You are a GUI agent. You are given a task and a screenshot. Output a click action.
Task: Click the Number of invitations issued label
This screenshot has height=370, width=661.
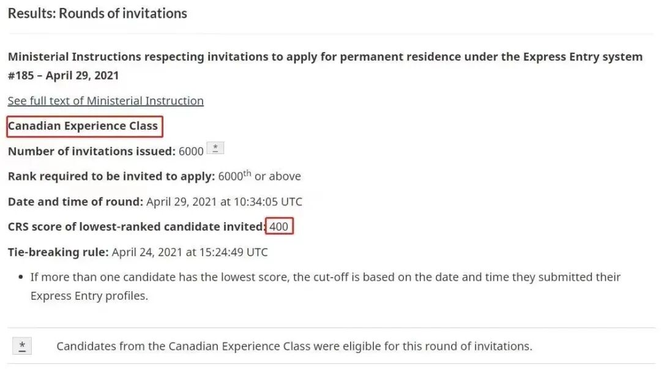(x=91, y=151)
